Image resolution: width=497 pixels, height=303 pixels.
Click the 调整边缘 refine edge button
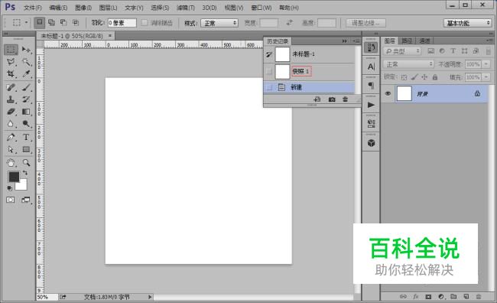365,23
